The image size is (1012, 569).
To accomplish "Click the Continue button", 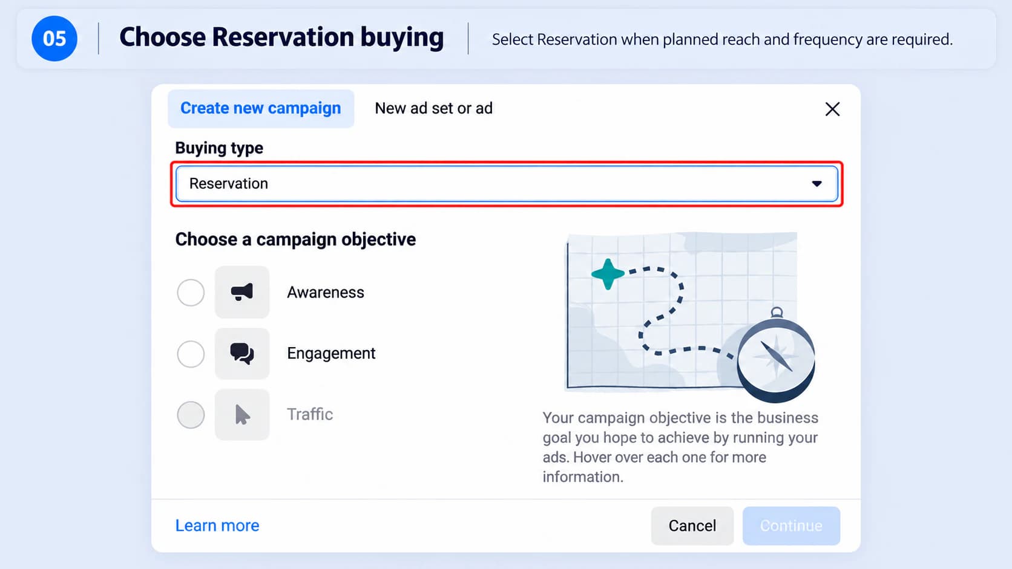I will tap(791, 526).
